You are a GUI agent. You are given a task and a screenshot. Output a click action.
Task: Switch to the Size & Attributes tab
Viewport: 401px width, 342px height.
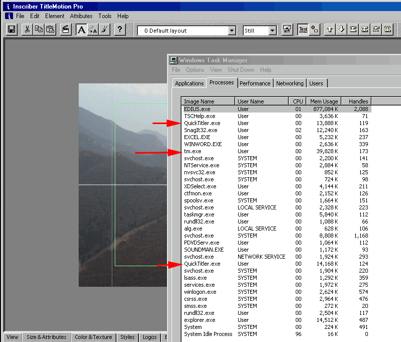coord(46,337)
